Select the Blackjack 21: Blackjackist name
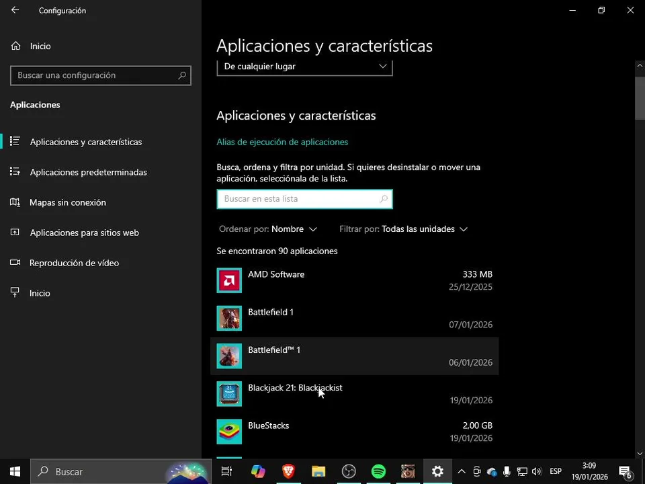The width and height of the screenshot is (645, 484). click(295, 388)
